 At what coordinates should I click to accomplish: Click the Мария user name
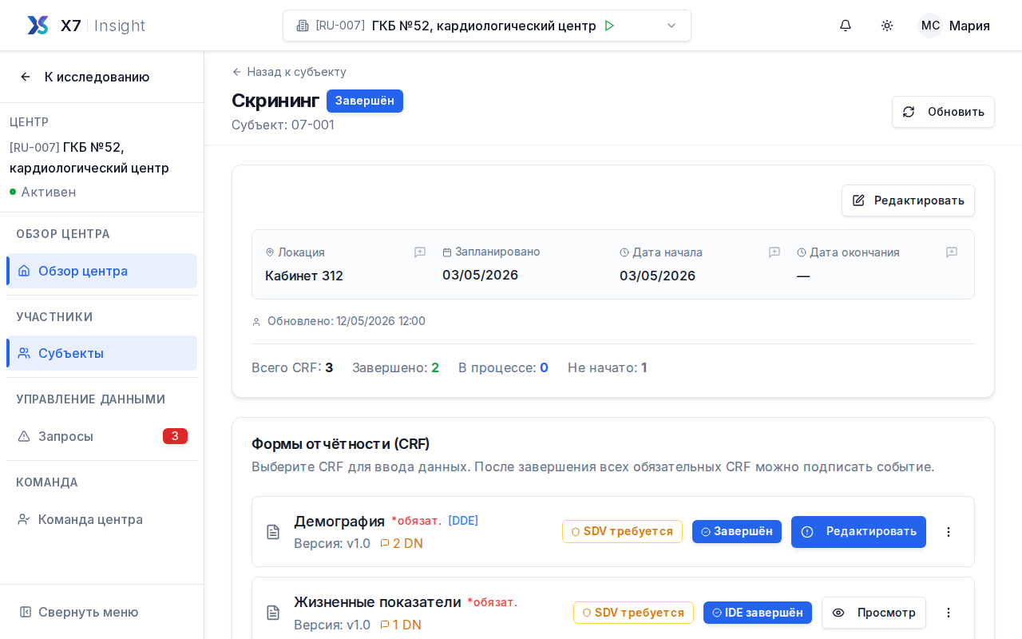[969, 26]
